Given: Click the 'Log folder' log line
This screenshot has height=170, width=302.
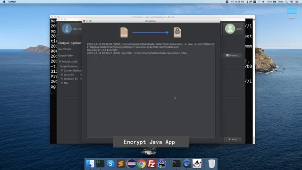Looking at the screenshot, I should coord(136,53).
